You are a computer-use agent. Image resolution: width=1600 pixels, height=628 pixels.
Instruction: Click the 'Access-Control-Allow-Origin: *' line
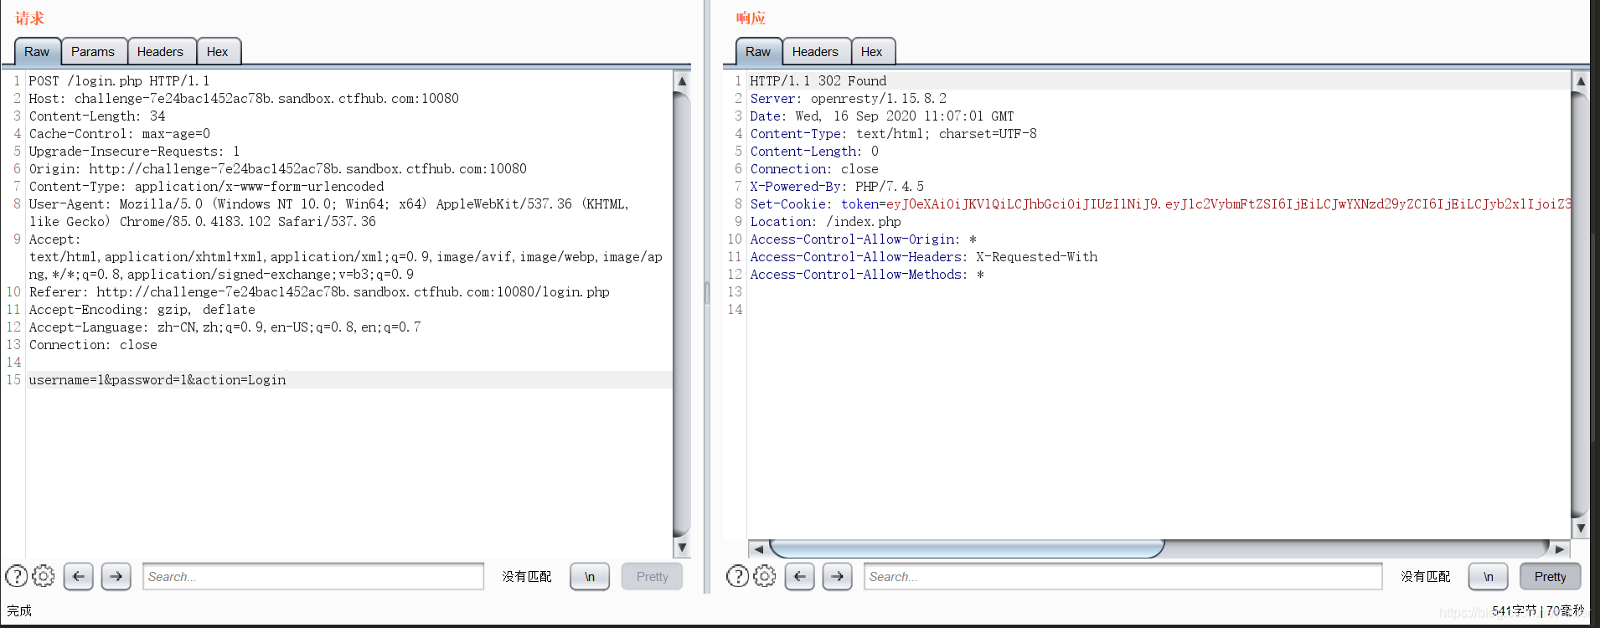tap(863, 239)
